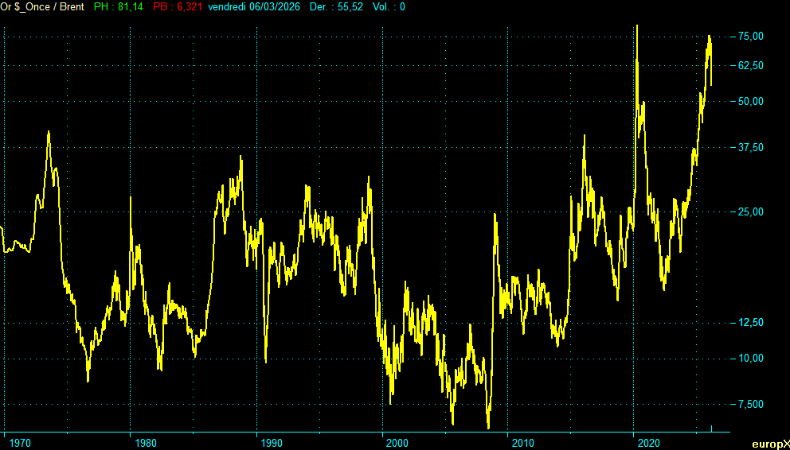Click the Vol. 0 volume label
Screen dimensions: 790x450
click(x=389, y=6)
